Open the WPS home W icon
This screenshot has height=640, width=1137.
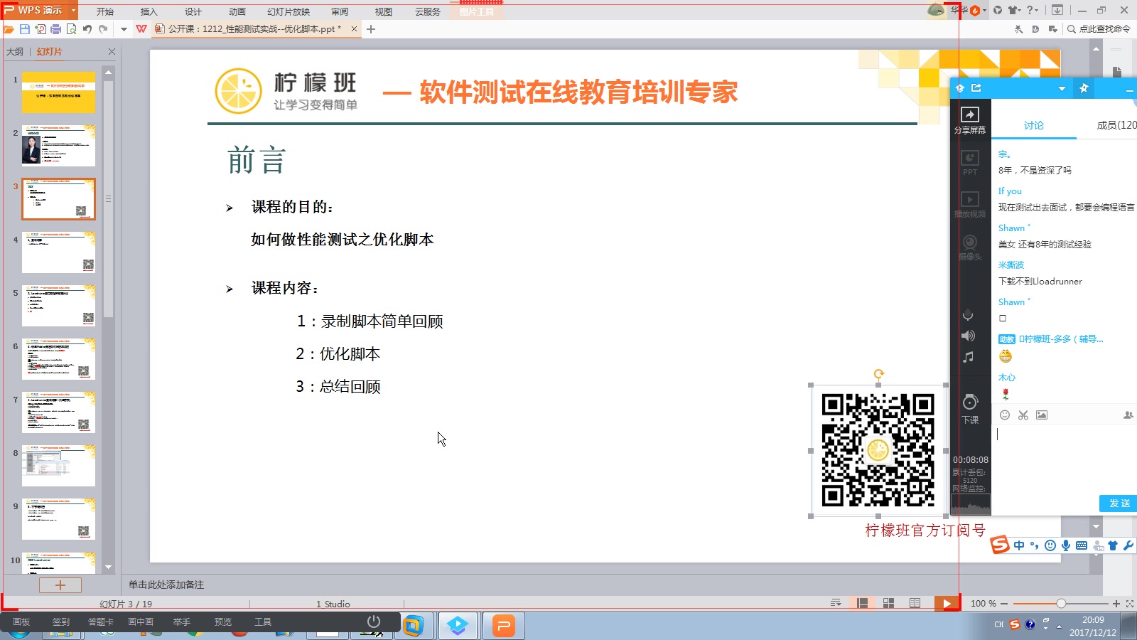click(141, 29)
